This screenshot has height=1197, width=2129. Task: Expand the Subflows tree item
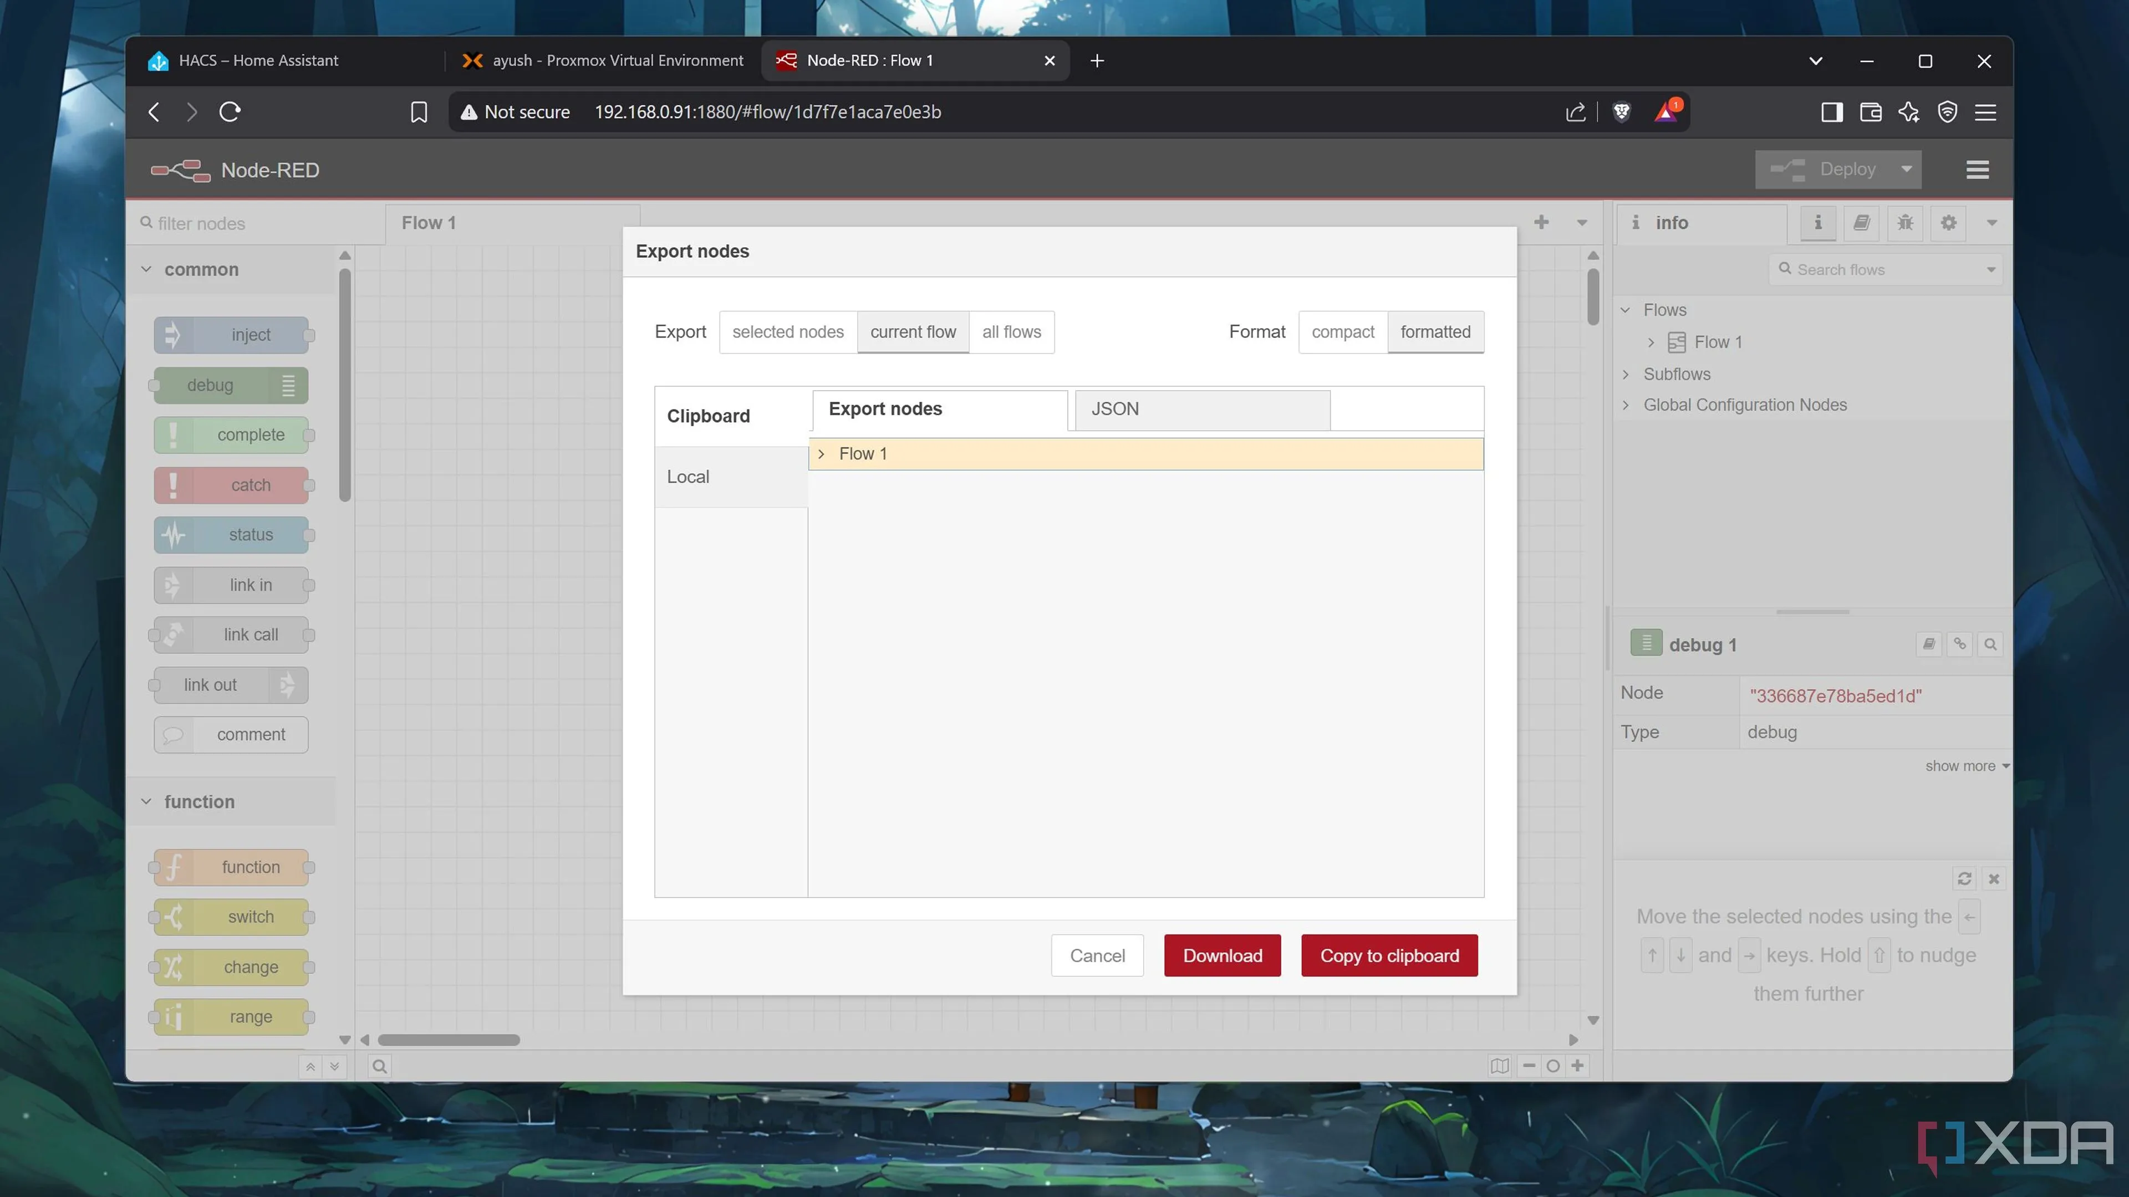coord(1626,374)
